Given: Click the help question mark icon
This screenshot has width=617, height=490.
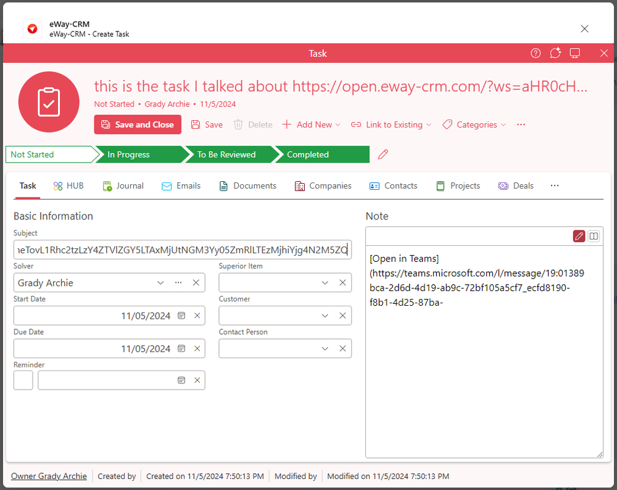Looking at the screenshot, I should click(536, 53).
